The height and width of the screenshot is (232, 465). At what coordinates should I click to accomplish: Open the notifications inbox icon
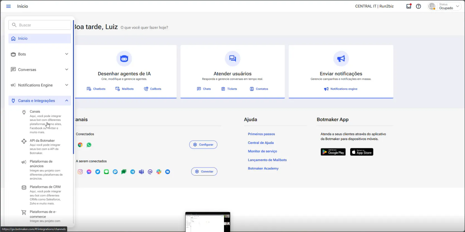click(409, 6)
